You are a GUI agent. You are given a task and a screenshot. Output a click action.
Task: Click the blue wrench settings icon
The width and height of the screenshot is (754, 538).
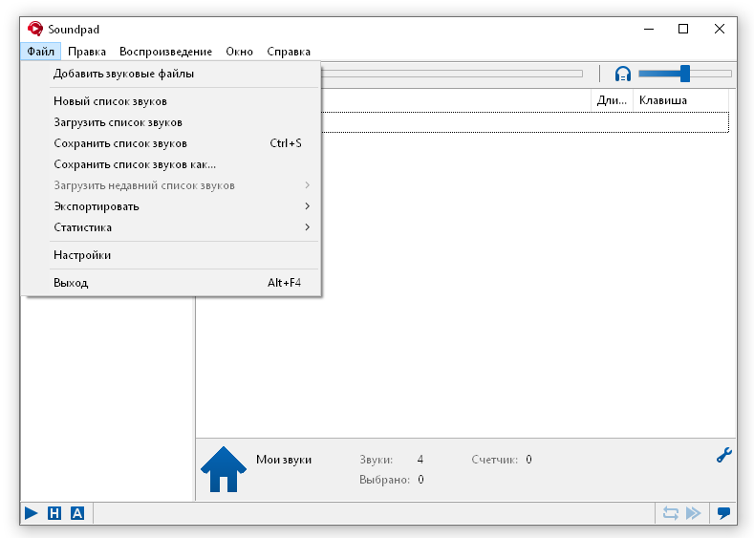(724, 455)
